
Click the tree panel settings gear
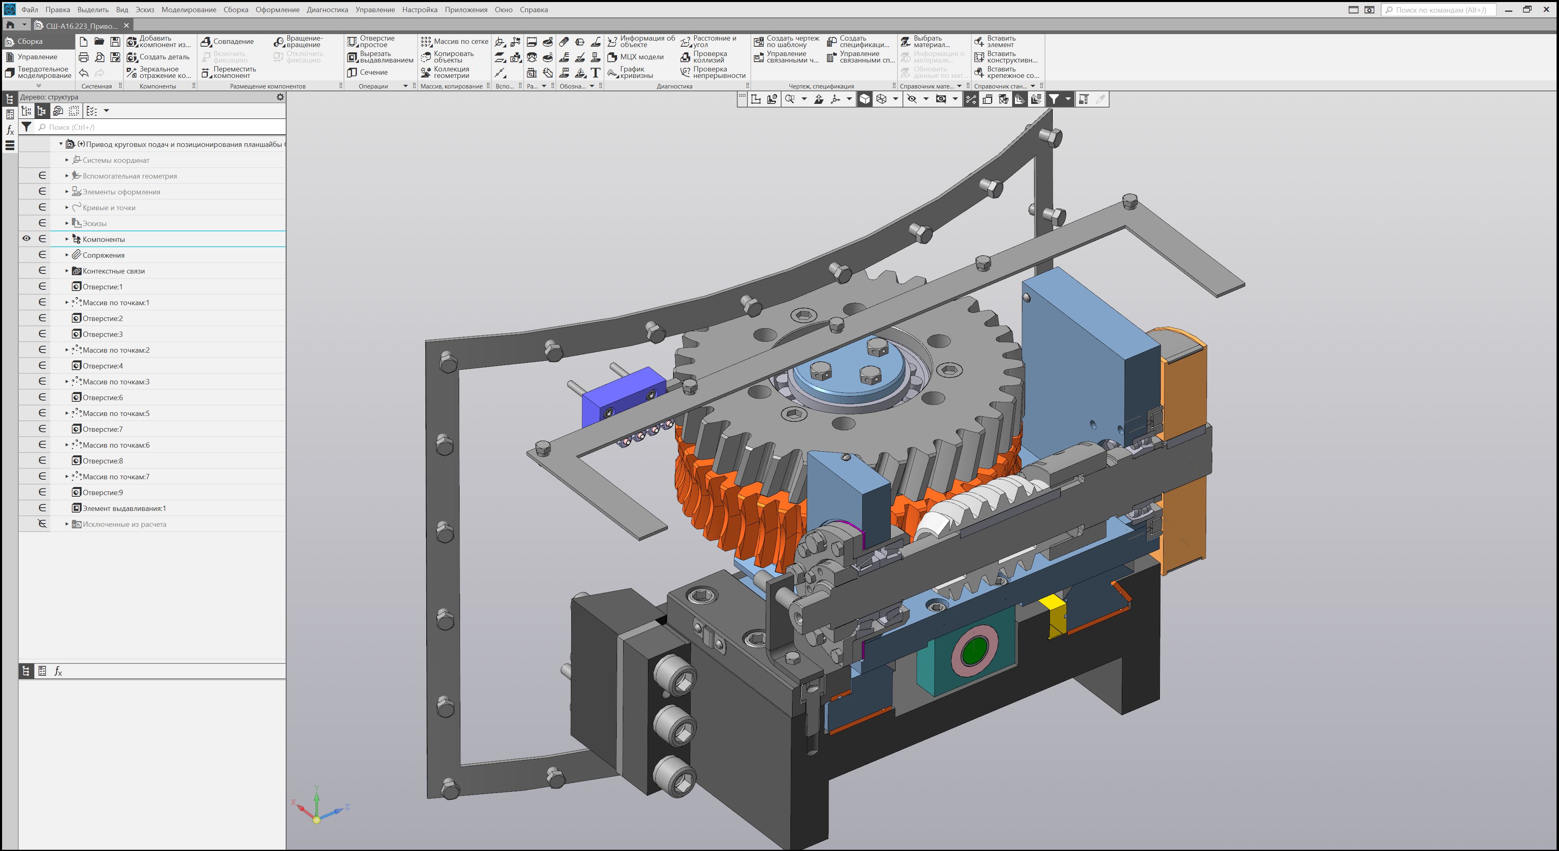click(280, 97)
